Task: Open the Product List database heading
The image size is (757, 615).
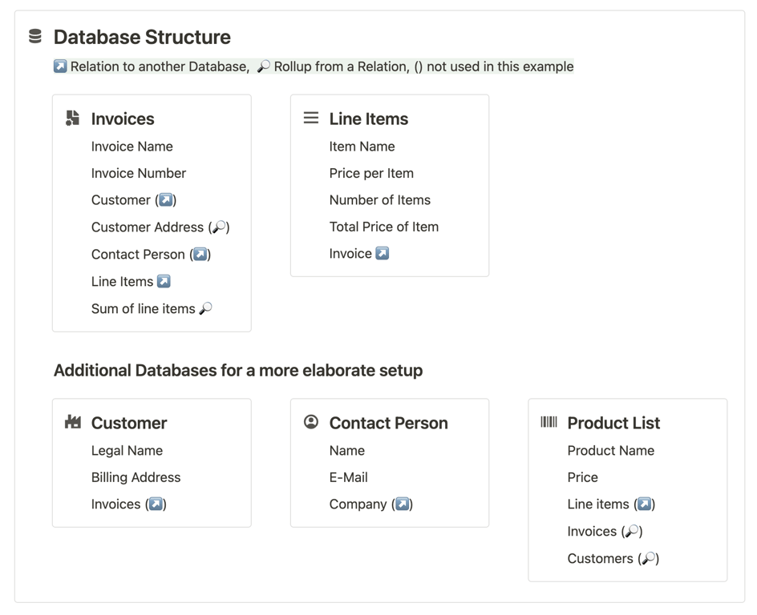Action: [x=613, y=423]
